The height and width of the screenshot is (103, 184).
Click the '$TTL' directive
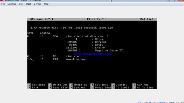click(x=30, y=33)
